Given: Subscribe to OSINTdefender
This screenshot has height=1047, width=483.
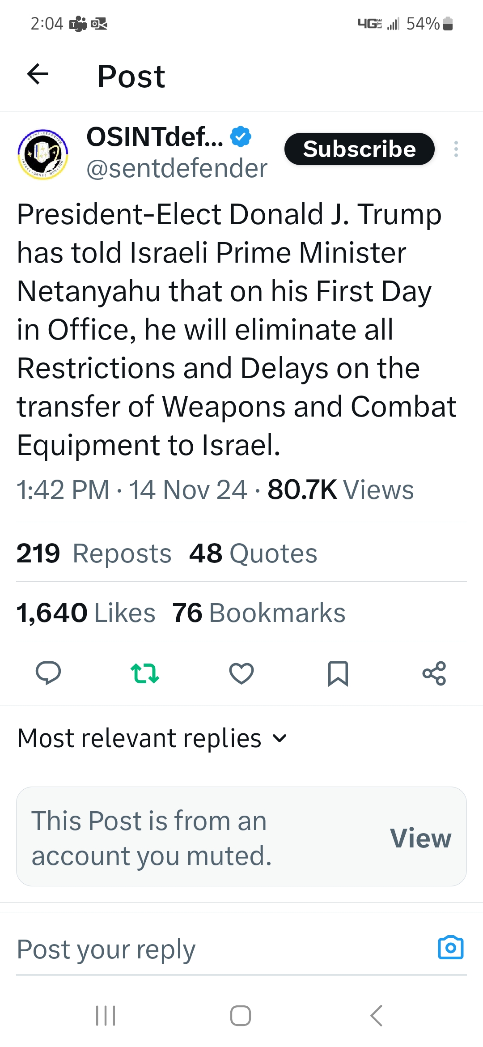Looking at the screenshot, I should click(359, 149).
